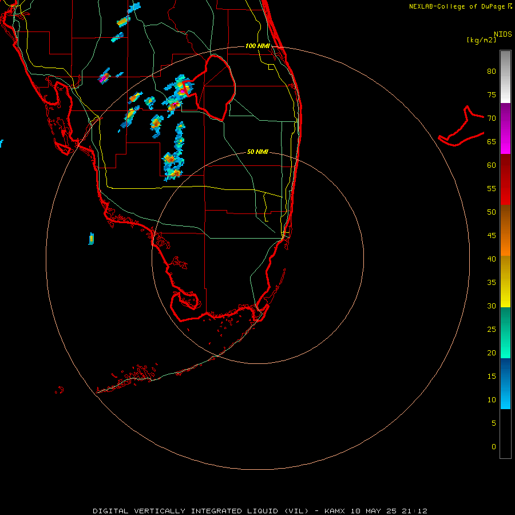The height and width of the screenshot is (515, 515).
Task: Click the 25 value on the color scale
Action: (492, 330)
